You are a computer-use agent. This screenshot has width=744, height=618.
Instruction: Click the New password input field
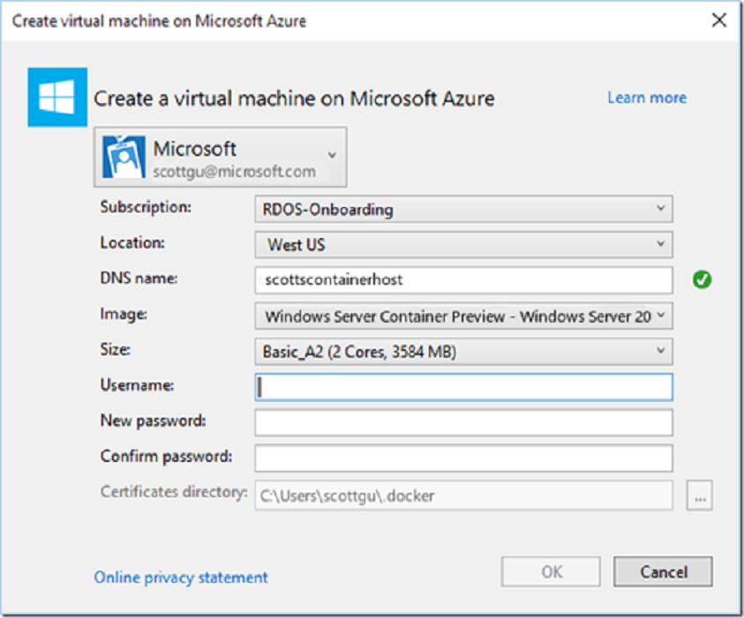tap(463, 423)
